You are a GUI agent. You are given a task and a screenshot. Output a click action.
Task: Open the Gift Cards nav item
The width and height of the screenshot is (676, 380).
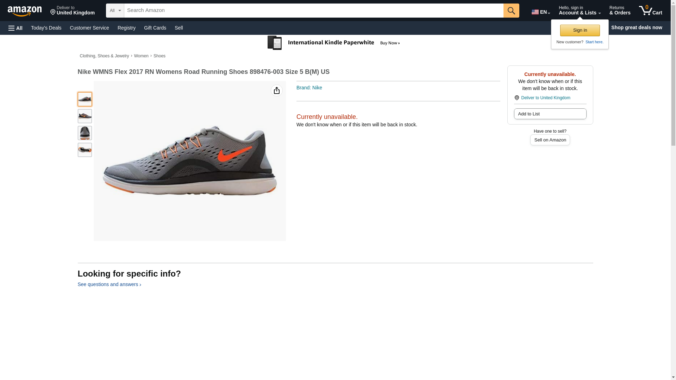pyautogui.click(x=155, y=28)
